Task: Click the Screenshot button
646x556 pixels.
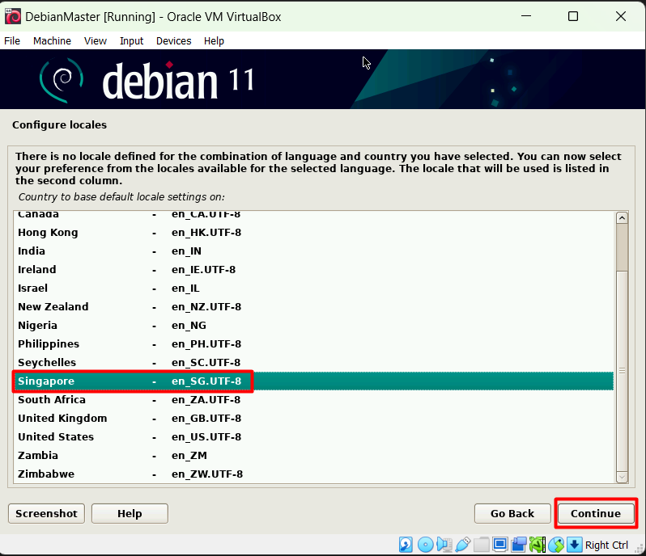Action: coord(47,514)
